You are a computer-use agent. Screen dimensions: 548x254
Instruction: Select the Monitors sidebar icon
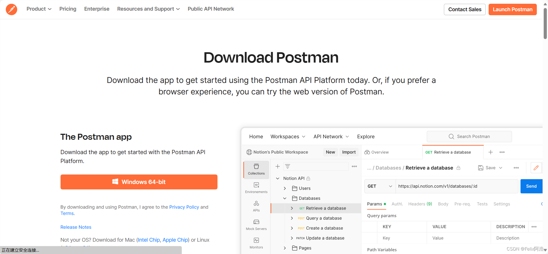[x=256, y=243]
